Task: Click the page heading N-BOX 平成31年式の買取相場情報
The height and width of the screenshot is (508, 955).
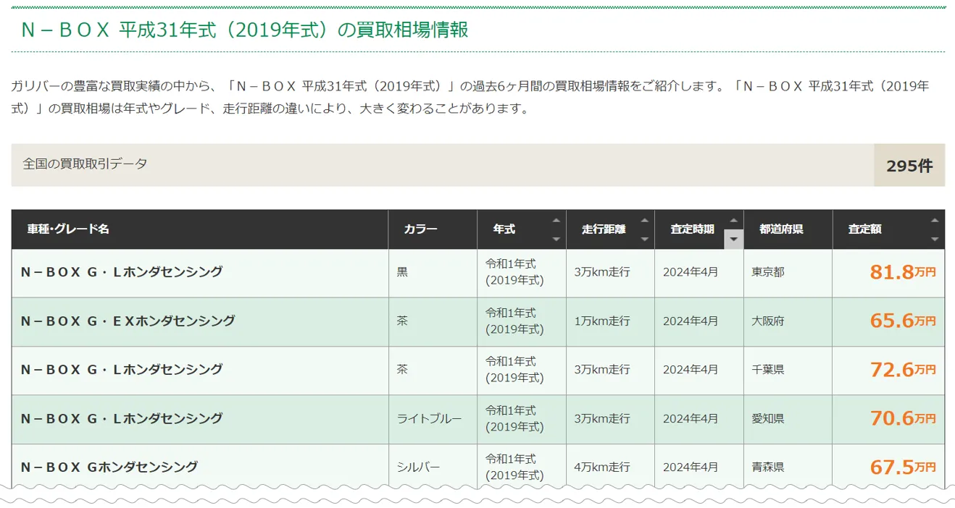Action: 244,30
